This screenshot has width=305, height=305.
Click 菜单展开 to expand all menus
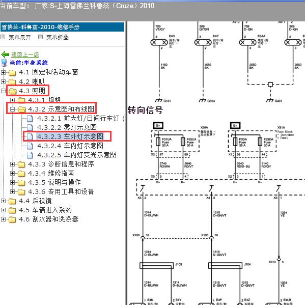pyautogui.click(x=20, y=37)
